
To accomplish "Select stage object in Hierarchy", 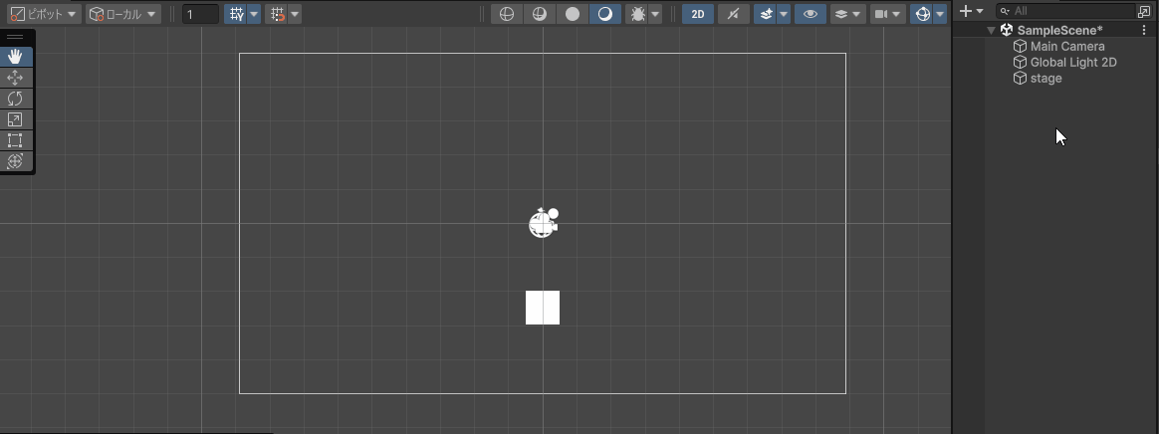I will click(1045, 79).
